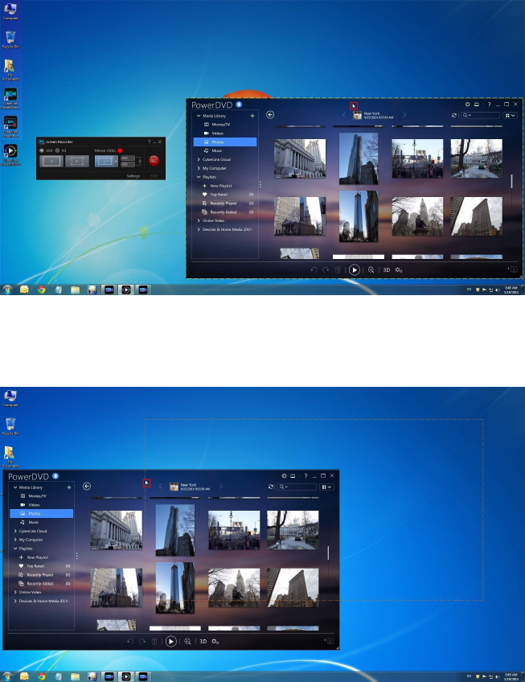Image resolution: width=525 pixels, height=682 pixels.
Task: Expand Online Video in upper PowerDVD sidebar
Action: pyautogui.click(x=199, y=220)
